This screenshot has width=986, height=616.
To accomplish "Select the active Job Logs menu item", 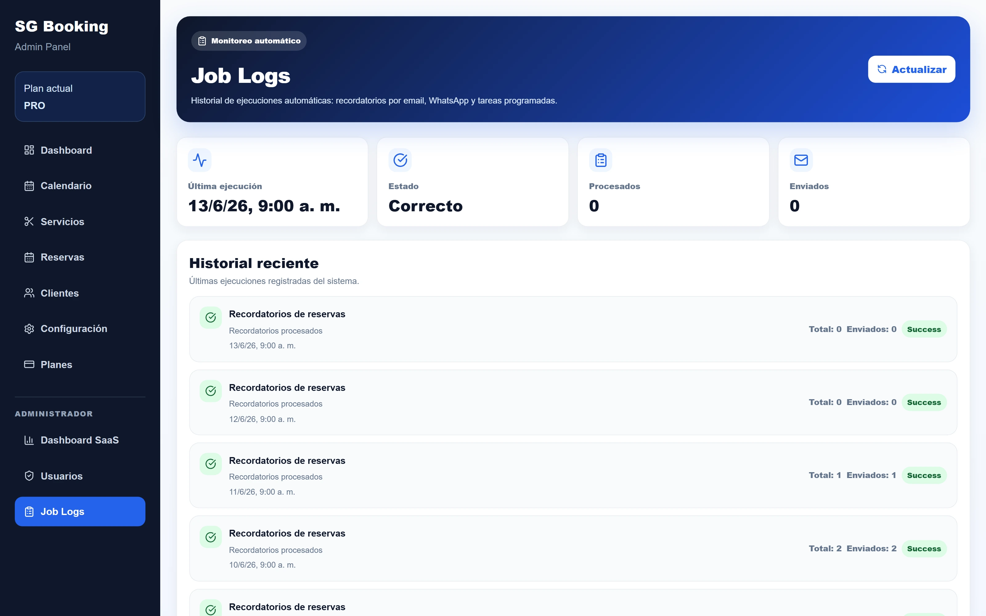I will (x=80, y=511).
